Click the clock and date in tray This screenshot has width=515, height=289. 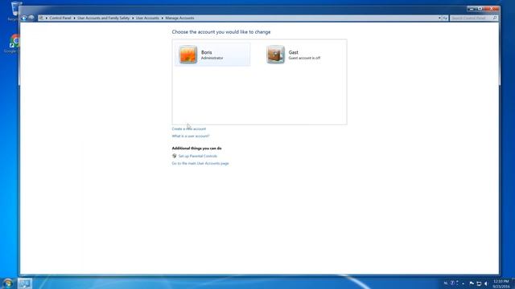click(501, 283)
